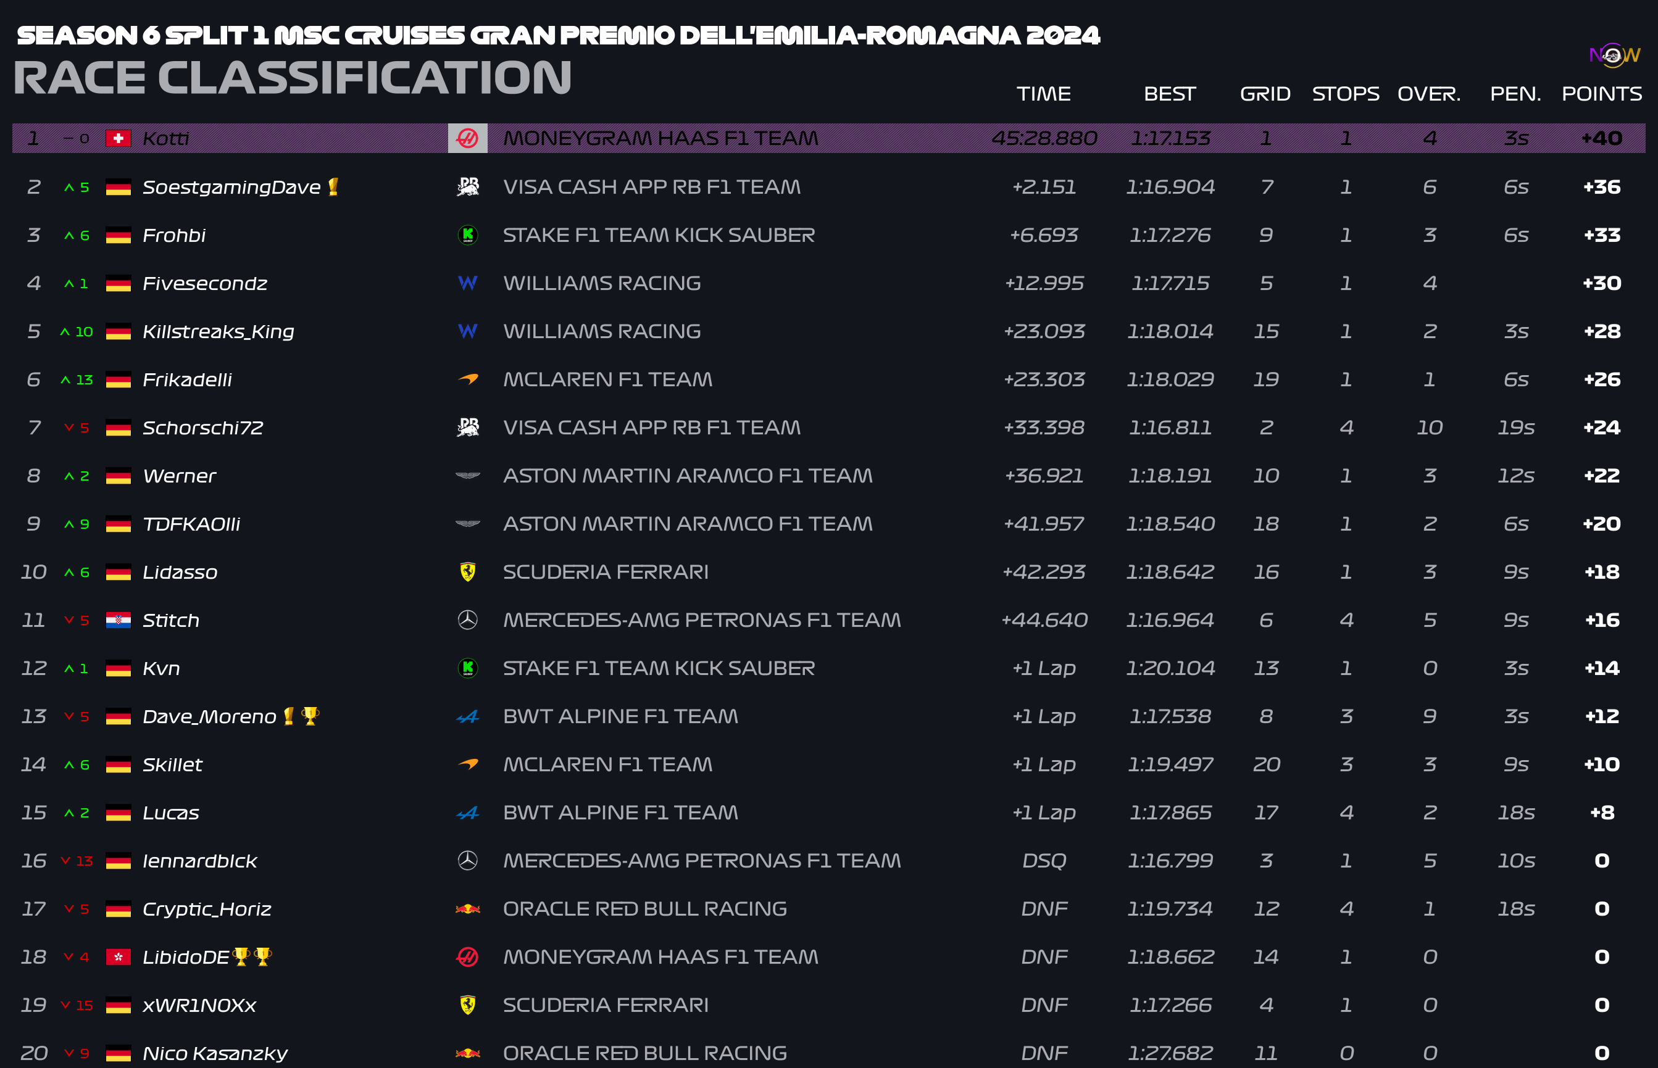Click the RB team logo beside SoestgamingDave

click(467, 186)
